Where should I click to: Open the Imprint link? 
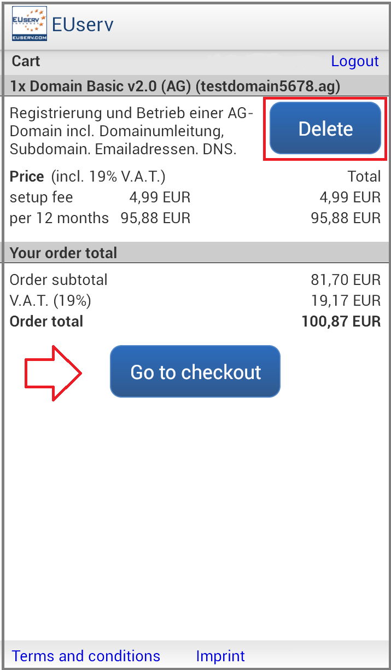[220, 656]
